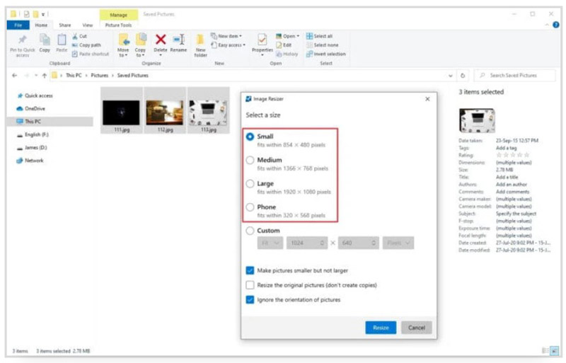
Task: Switch to the Share tab
Action: pyautogui.click(x=65, y=25)
